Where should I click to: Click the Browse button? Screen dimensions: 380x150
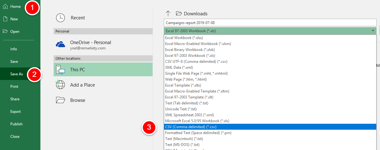tap(103, 100)
